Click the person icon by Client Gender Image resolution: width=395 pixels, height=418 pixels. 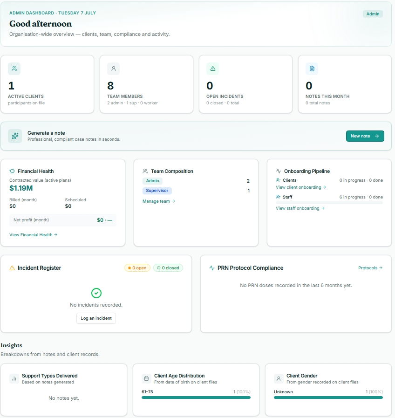(279, 378)
